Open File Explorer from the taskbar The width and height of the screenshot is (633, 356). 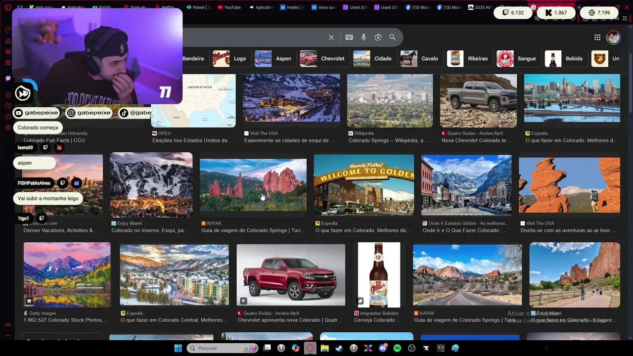pyautogui.click(x=325, y=348)
